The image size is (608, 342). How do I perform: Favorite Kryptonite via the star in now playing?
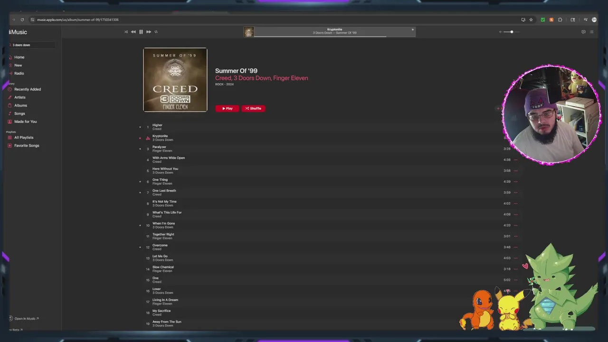point(412,29)
